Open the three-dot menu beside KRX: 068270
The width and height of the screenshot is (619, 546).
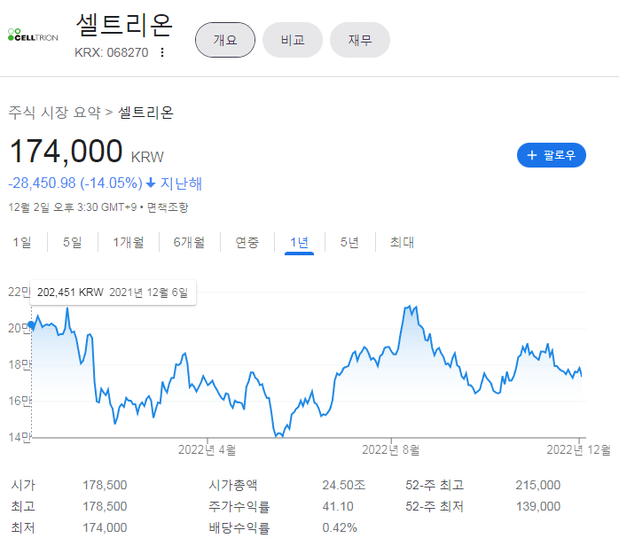(x=162, y=52)
